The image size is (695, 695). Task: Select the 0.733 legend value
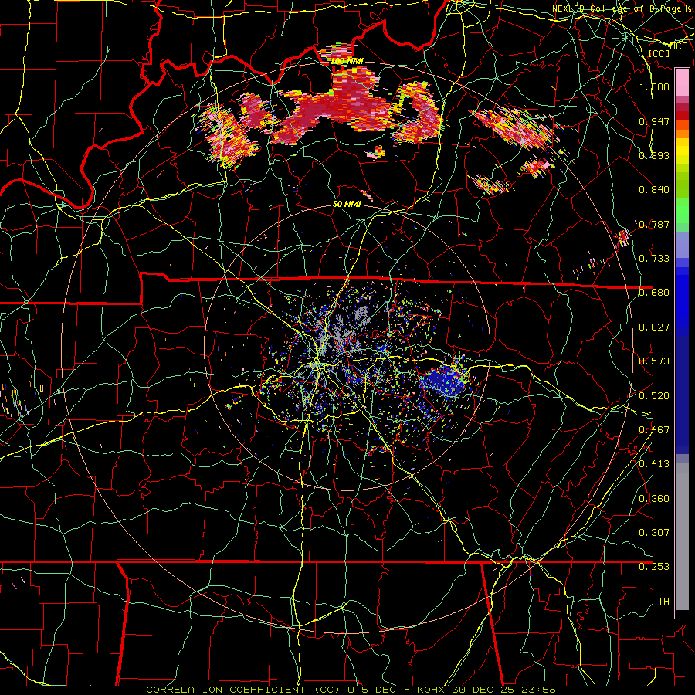654,259
